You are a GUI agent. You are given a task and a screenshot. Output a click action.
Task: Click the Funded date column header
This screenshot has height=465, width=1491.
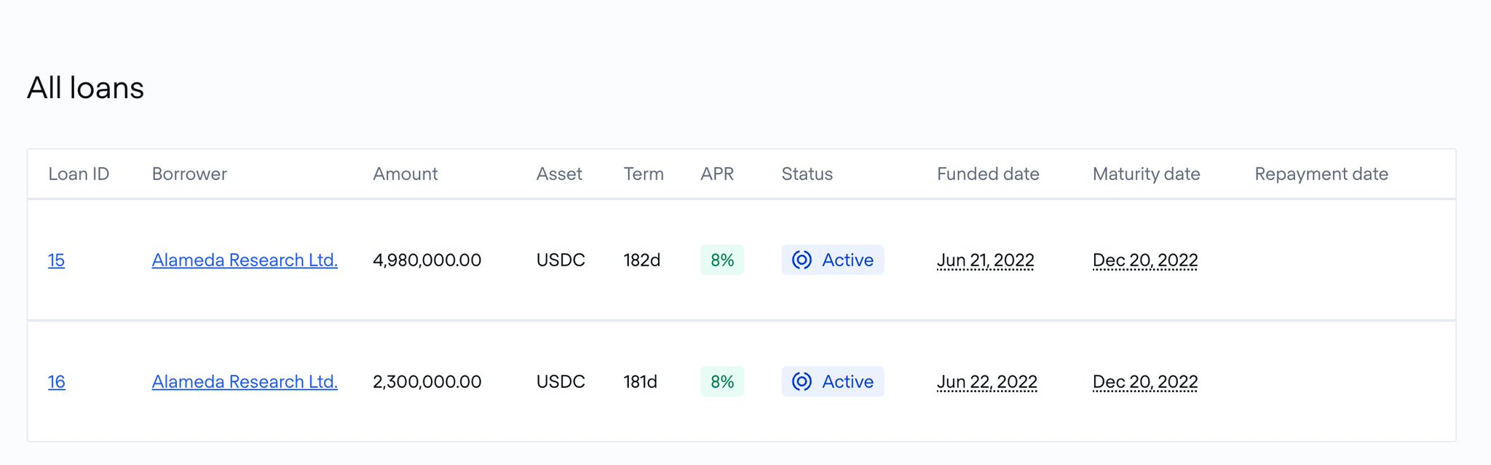(x=987, y=174)
